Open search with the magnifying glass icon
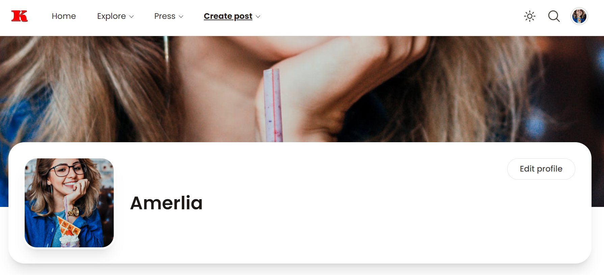The height and width of the screenshot is (275, 604). tap(554, 16)
